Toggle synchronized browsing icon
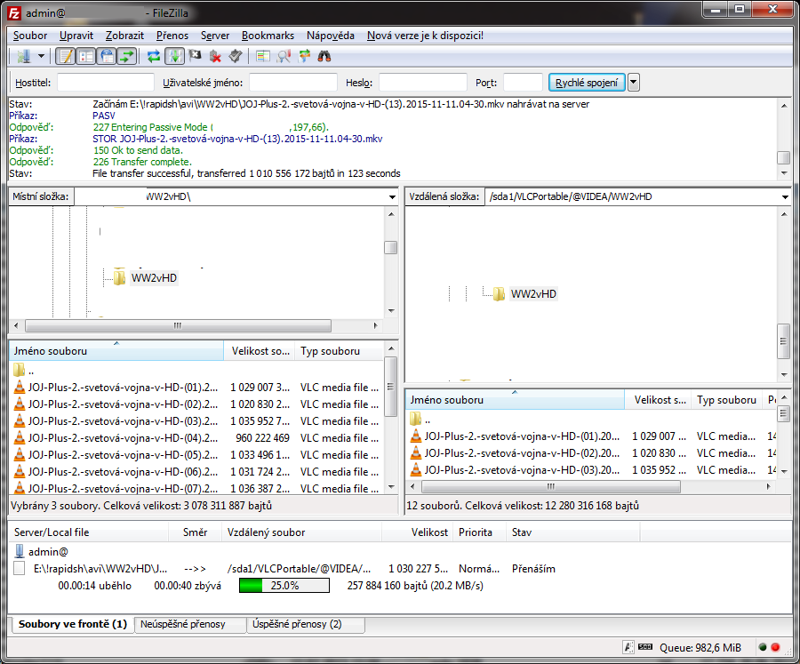 point(304,57)
